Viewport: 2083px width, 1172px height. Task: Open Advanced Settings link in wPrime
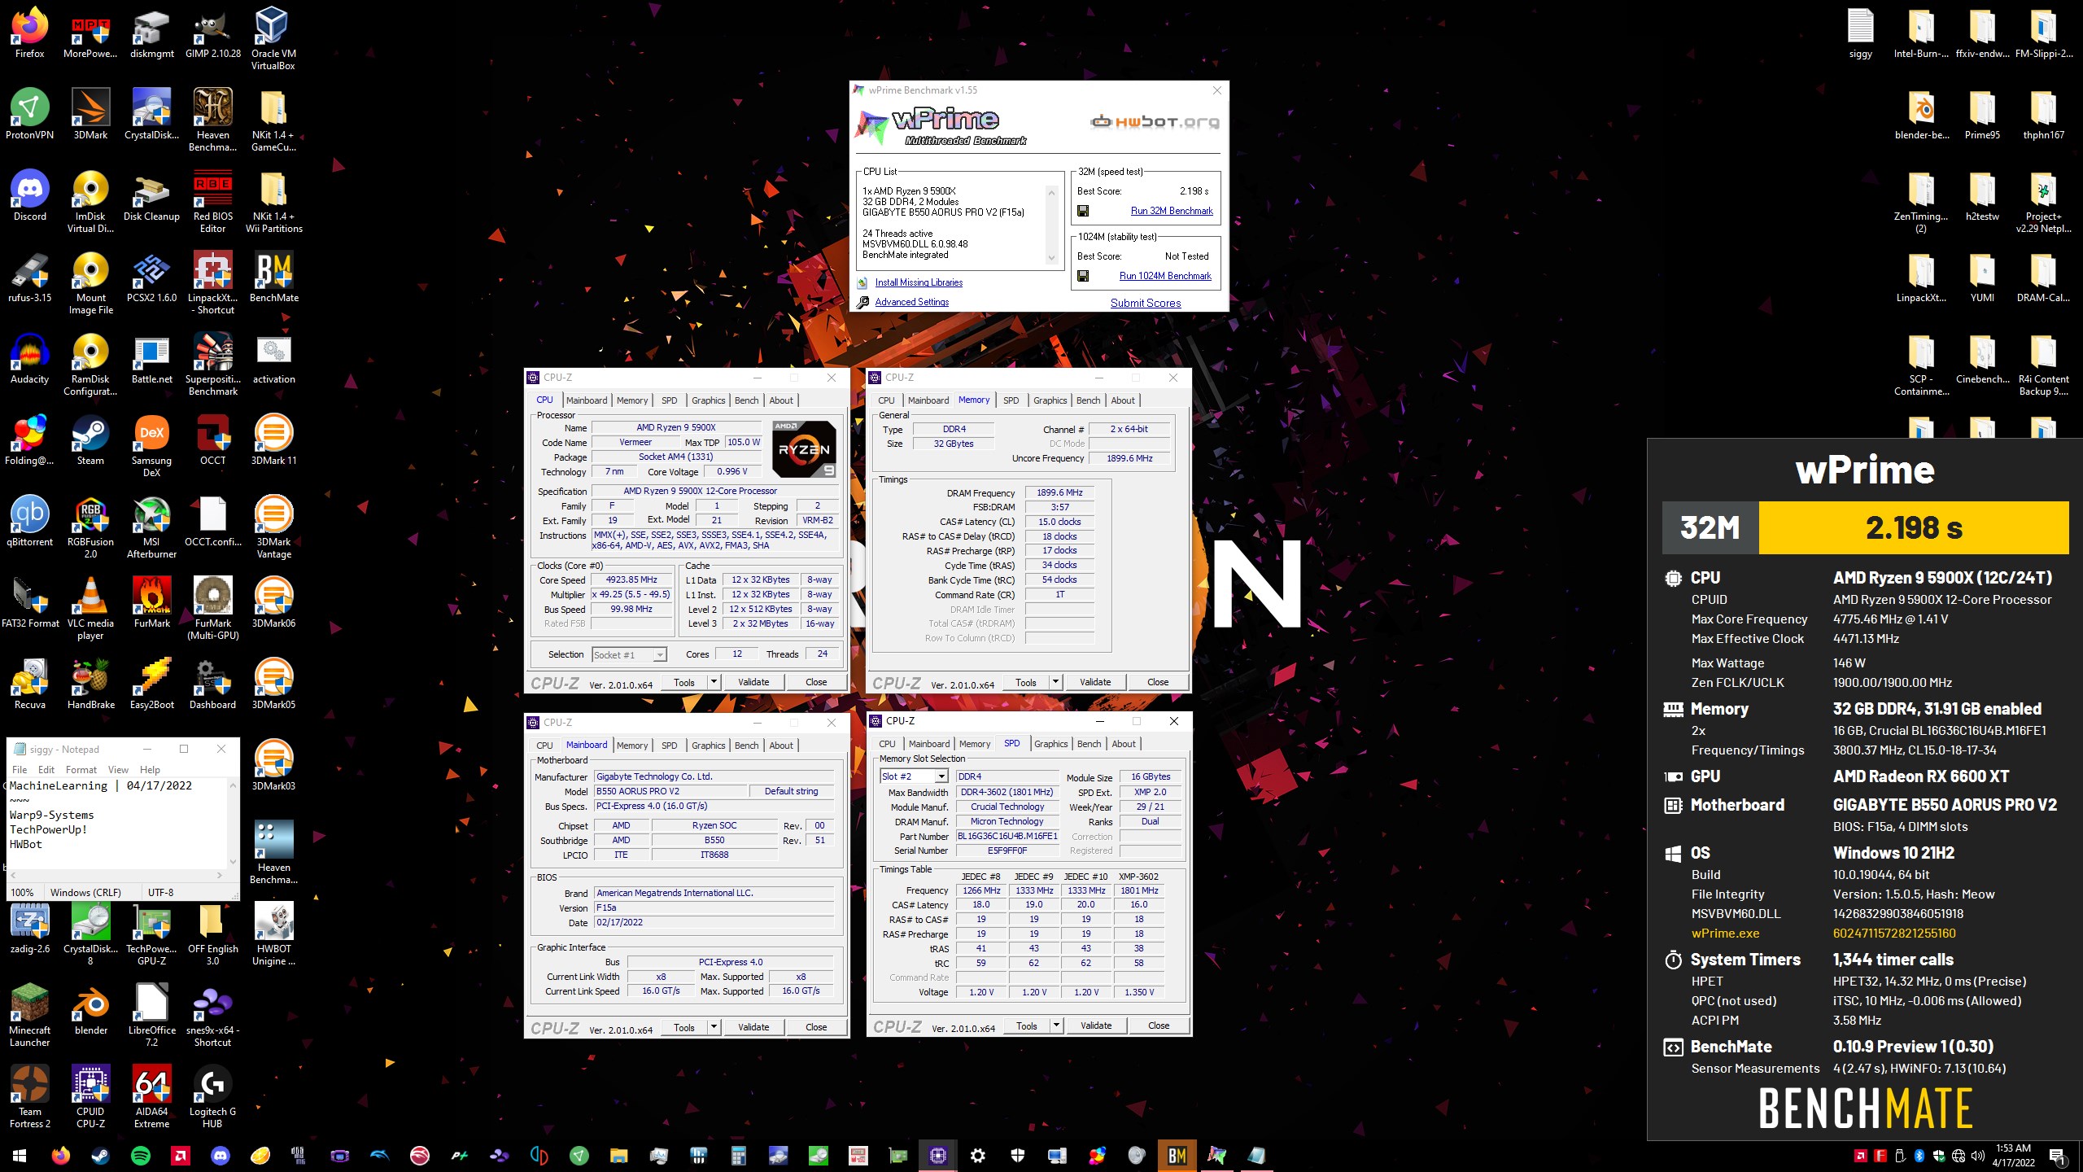(912, 302)
